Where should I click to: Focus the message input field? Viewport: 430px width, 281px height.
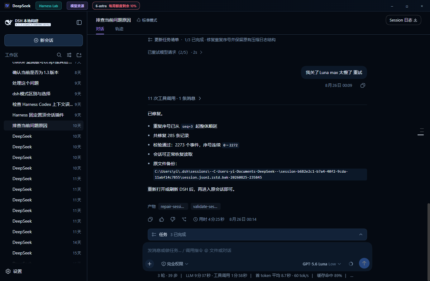click(257, 250)
